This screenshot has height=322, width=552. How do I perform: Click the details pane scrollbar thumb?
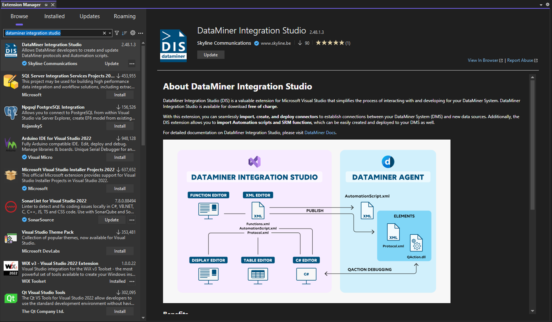[532, 145]
